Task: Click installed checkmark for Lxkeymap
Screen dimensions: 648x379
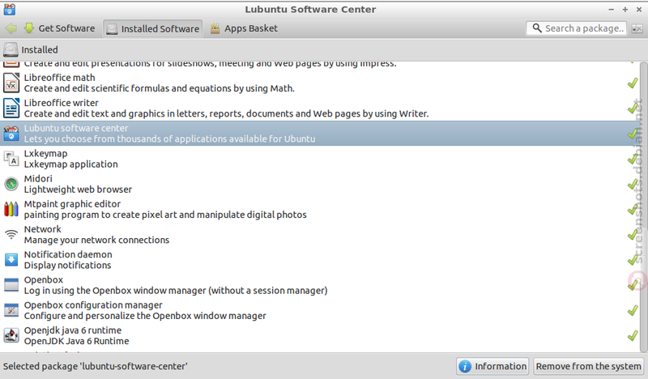Action: pyautogui.click(x=633, y=159)
